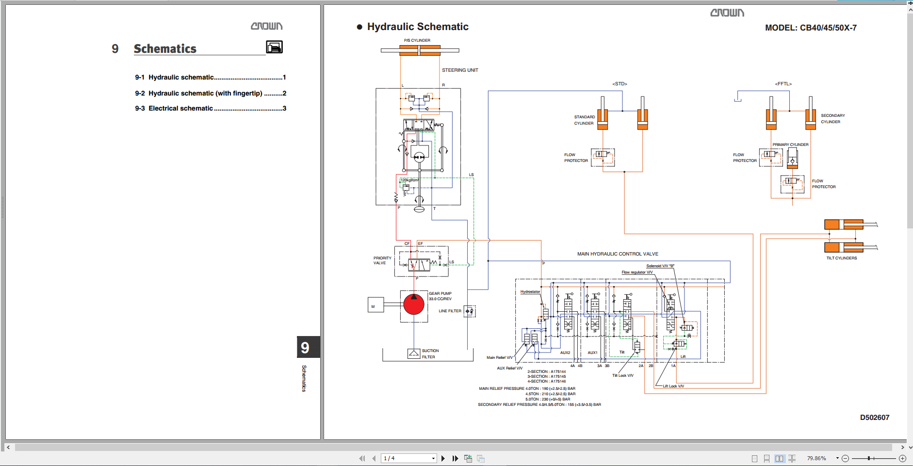Jump to the last page

[455, 458]
